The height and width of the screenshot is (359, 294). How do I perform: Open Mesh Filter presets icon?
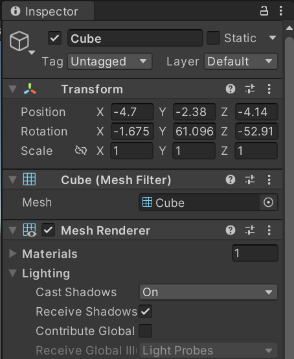[250, 179]
